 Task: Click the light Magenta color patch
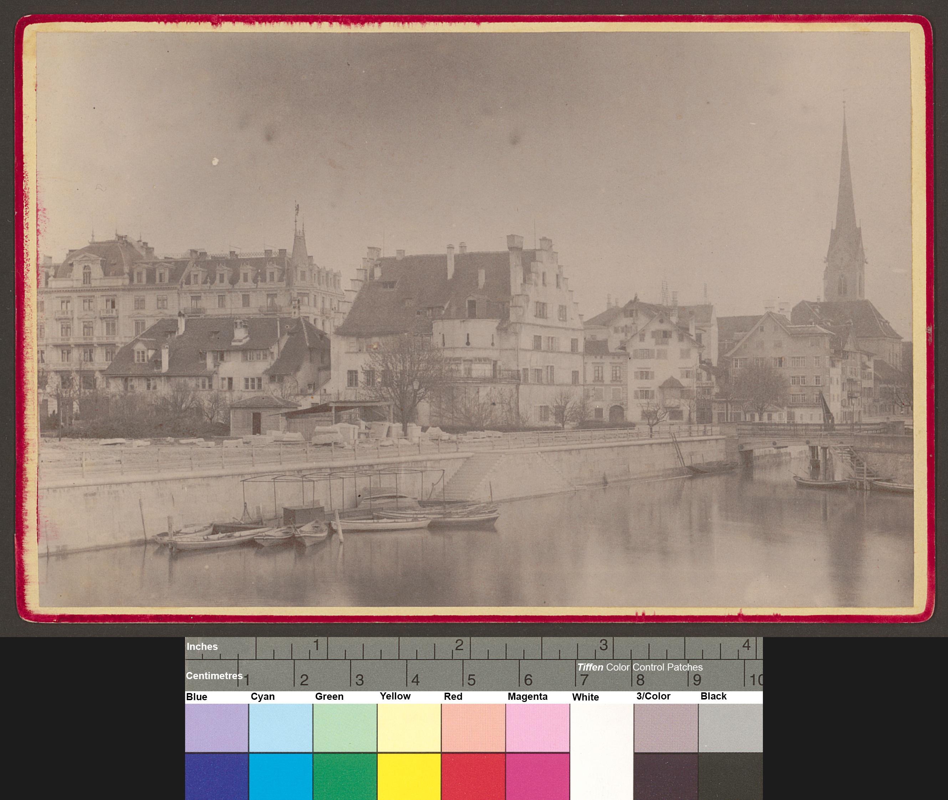(x=538, y=727)
